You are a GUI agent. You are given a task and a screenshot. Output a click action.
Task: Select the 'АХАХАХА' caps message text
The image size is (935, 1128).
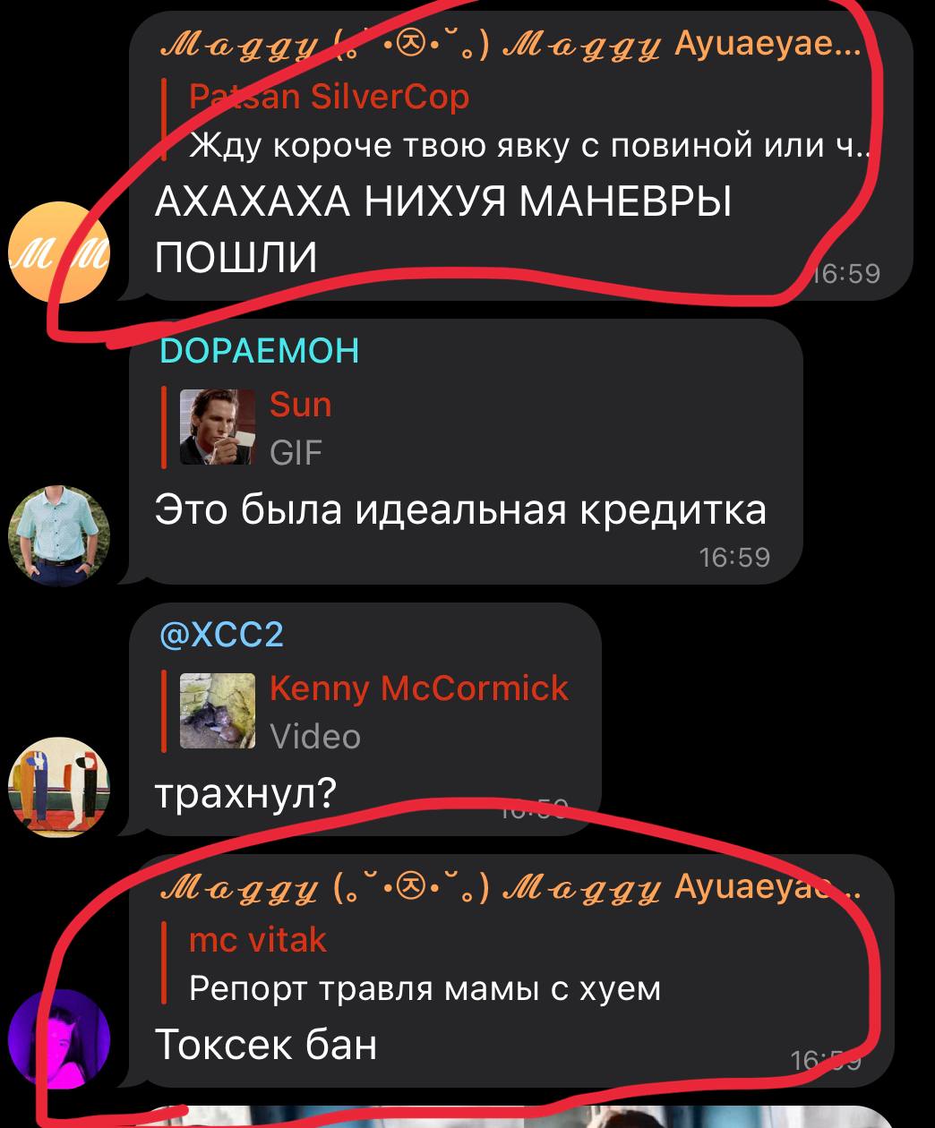click(443, 230)
